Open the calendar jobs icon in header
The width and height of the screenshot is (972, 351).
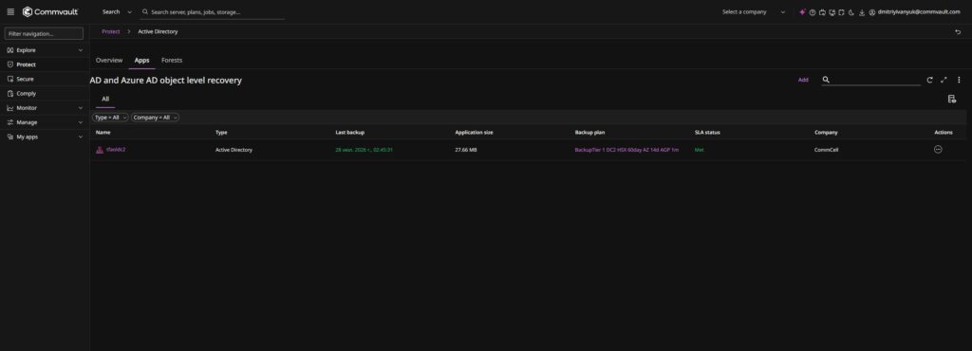pyautogui.click(x=822, y=11)
